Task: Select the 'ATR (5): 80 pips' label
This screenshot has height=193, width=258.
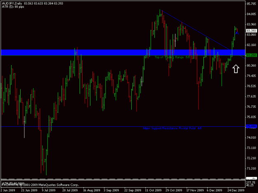Action: coord(13,7)
